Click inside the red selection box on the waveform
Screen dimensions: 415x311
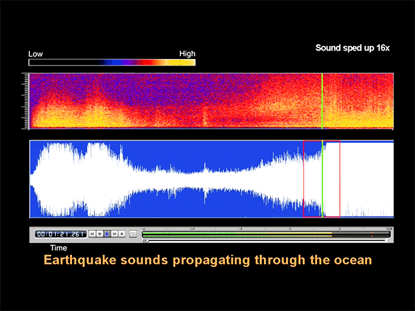(331, 178)
